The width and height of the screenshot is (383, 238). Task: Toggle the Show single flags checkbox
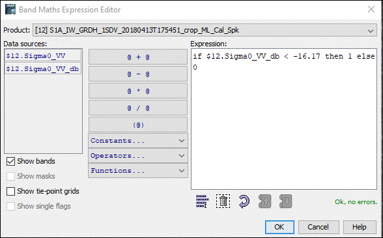(x=10, y=206)
